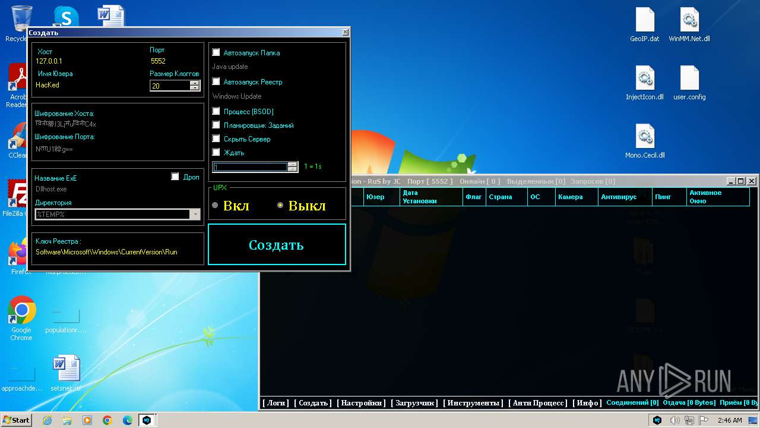
Task: Click the Страна column header
Action: [506, 197]
